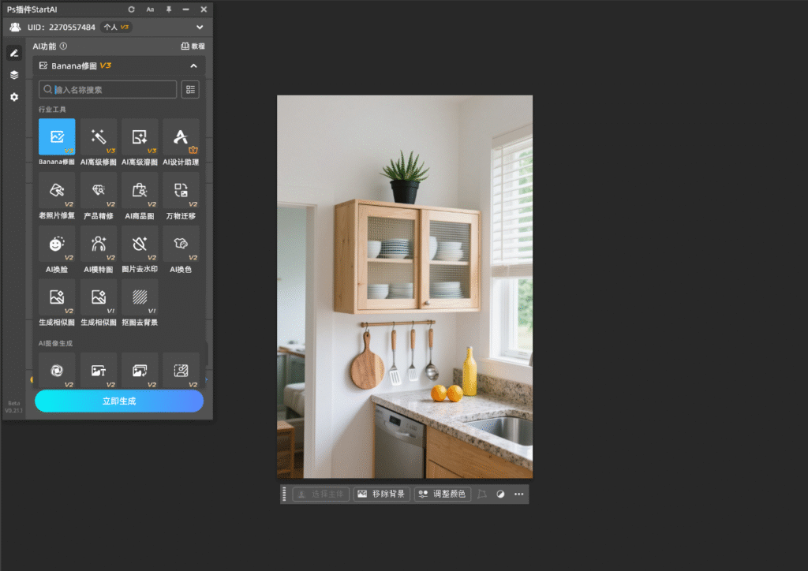Open the settings gear sidebar tab

click(x=14, y=97)
